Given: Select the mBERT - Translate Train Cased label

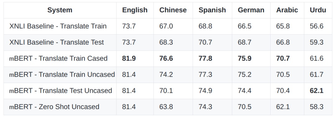Looking at the screenshot, I should click(58, 58).
